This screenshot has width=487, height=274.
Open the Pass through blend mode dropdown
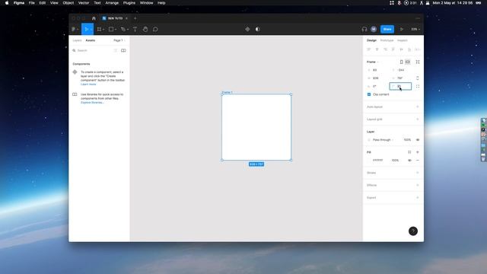tap(383, 140)
